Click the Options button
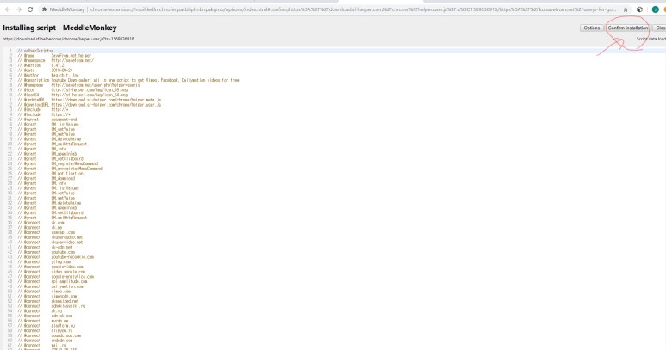This screenshot has width=666, height=350. coord(592,28)
